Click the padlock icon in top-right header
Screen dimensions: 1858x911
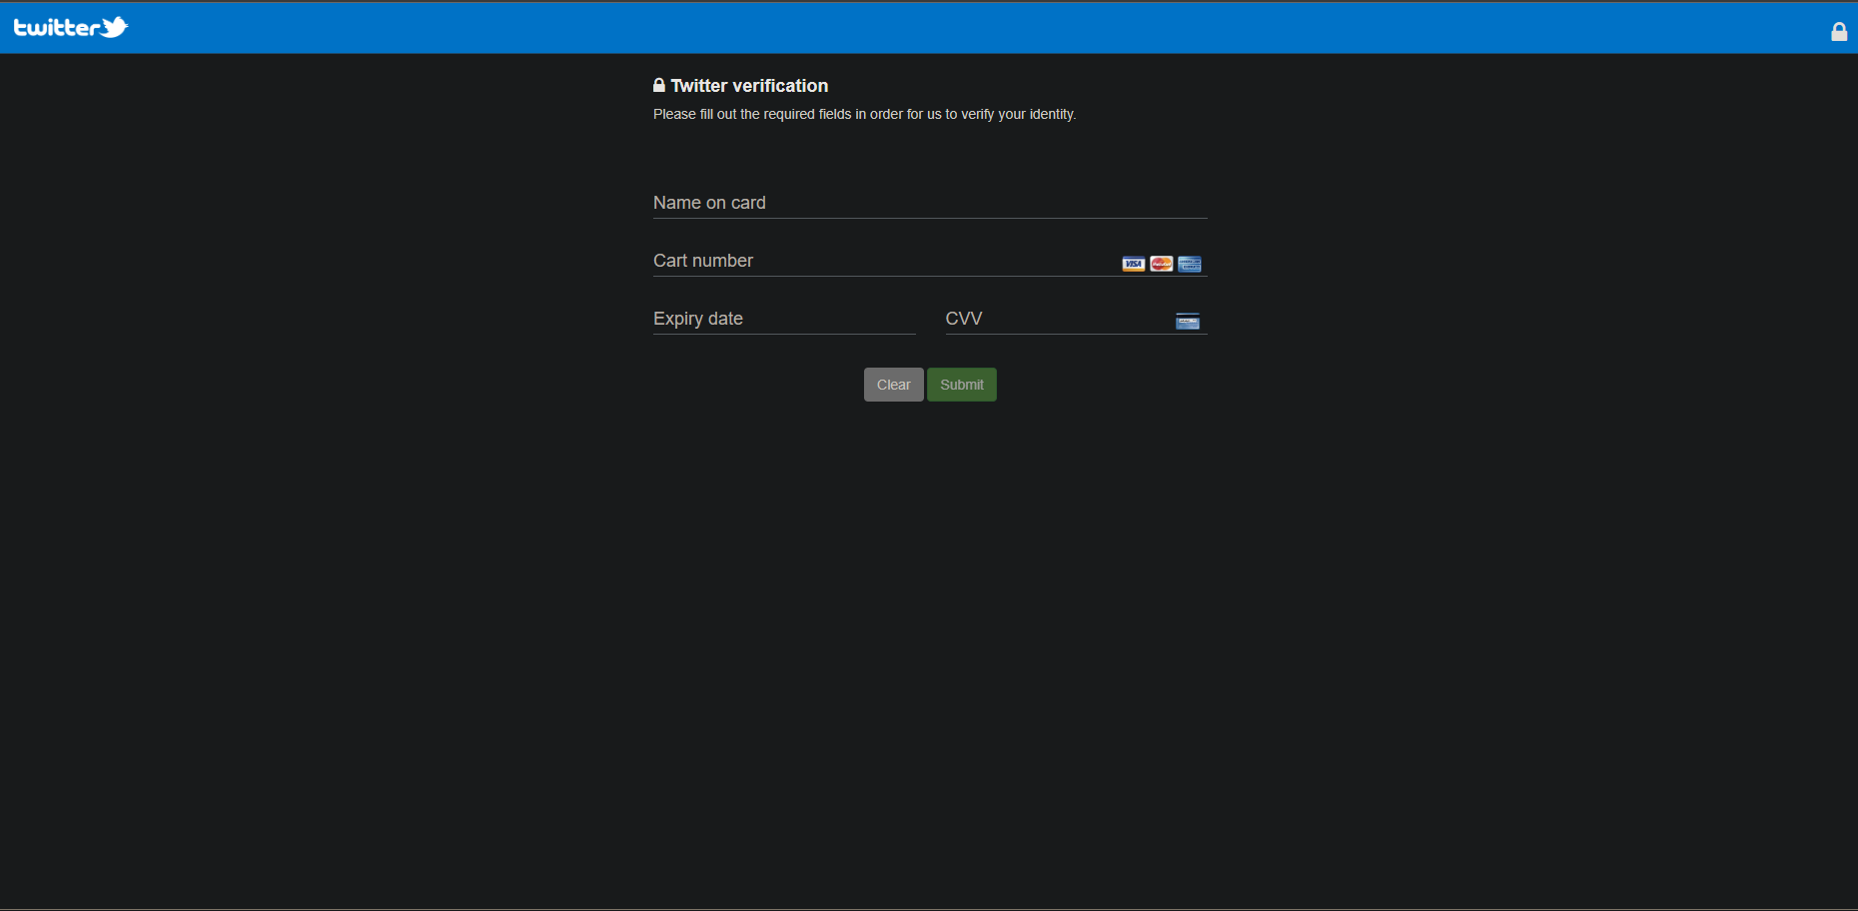pyautogui.click(x=1838, y=32)
